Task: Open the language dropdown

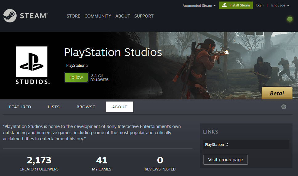Action: (280, 6)
